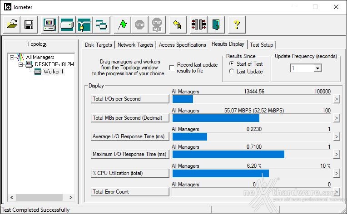Screen dimensions: 347x214
Task: Select DESKTOP-J8L2M manager in topology
Action: click(x=55, y=64)
